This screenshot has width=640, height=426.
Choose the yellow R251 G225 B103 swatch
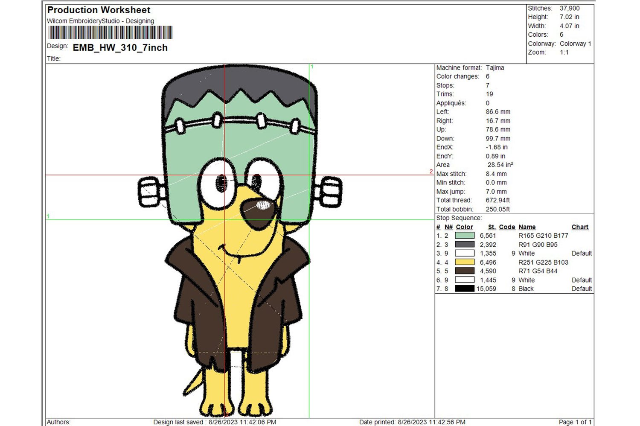(x=465, y=262)
